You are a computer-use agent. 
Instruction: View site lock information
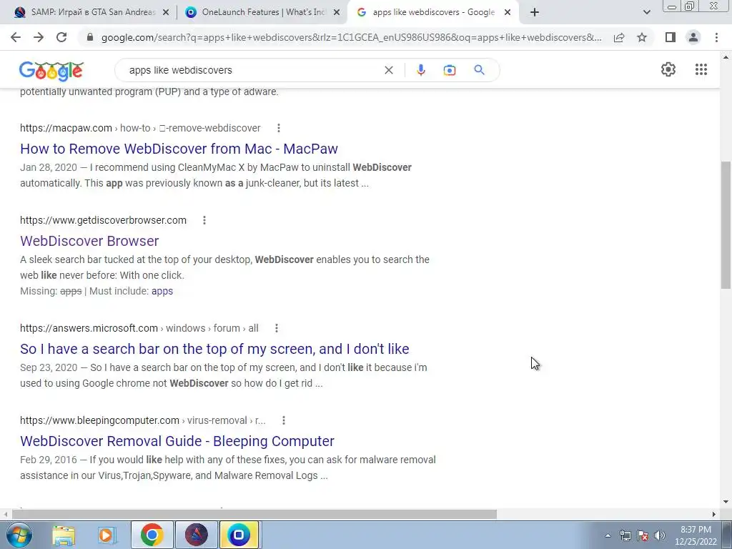pos(91,37)
